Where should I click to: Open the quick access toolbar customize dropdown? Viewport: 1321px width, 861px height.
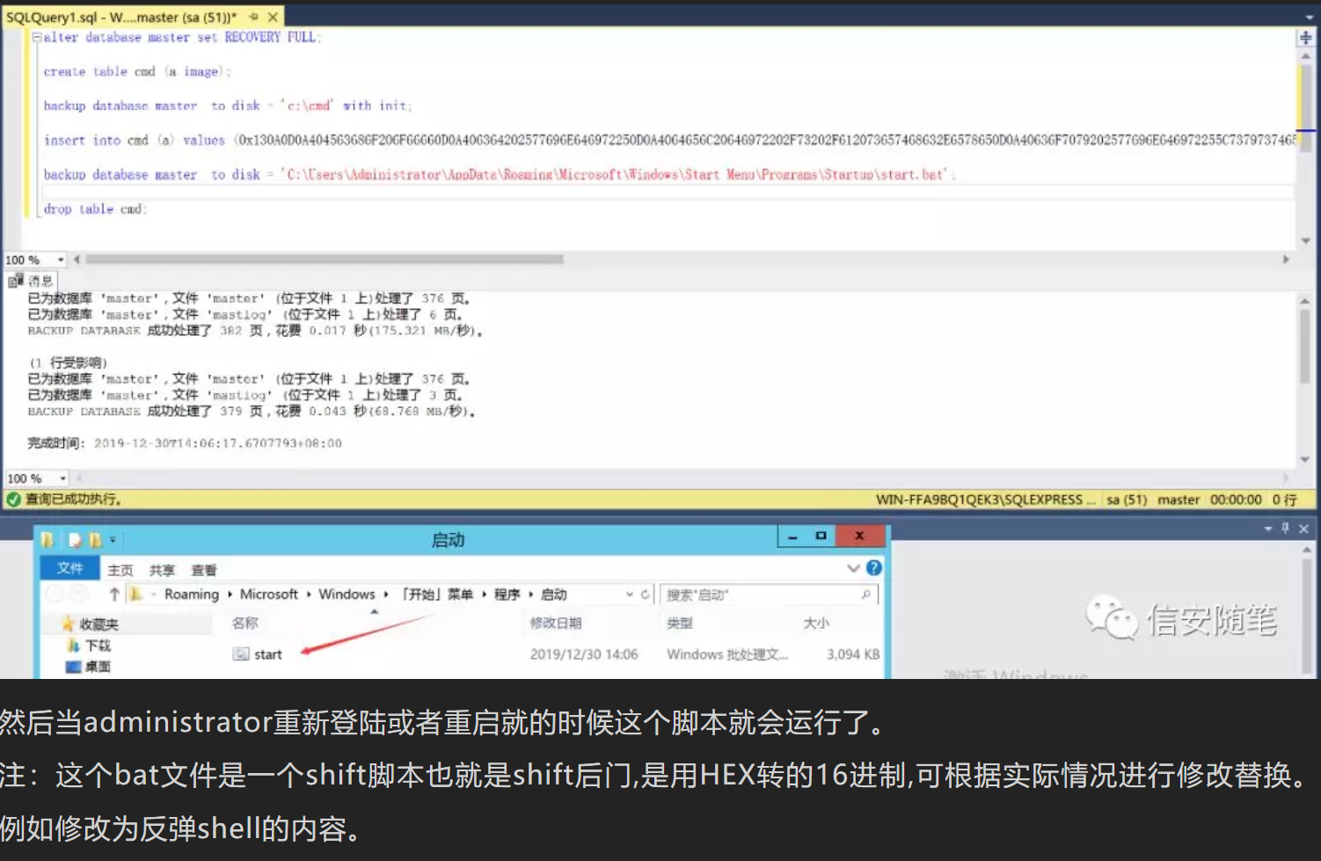point(113,540)
